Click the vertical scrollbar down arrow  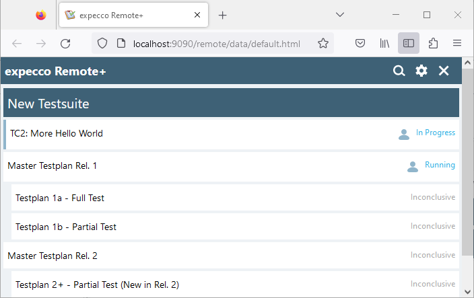coord(468,292)
